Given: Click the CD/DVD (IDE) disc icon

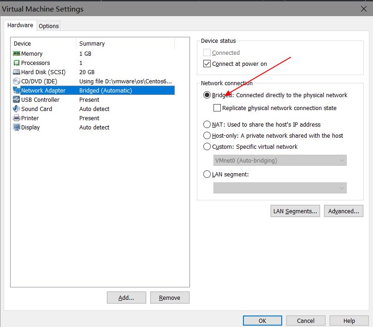Looking at the screenshot, I should pos(17,81).
